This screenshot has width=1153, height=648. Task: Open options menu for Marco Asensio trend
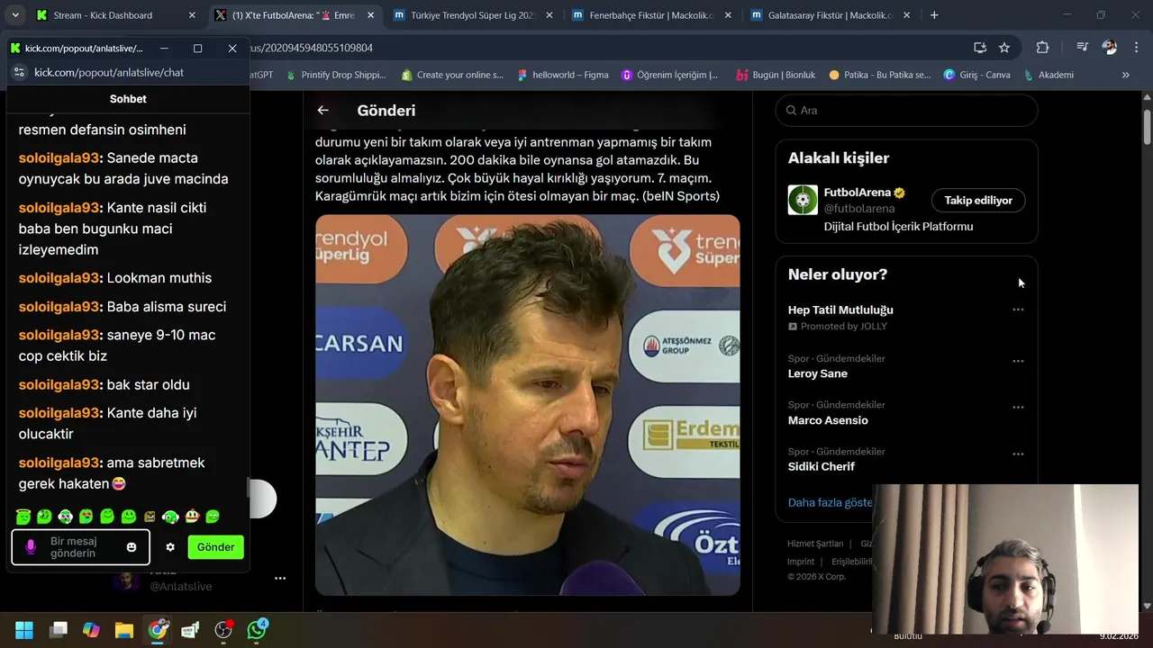point(1018,408)
